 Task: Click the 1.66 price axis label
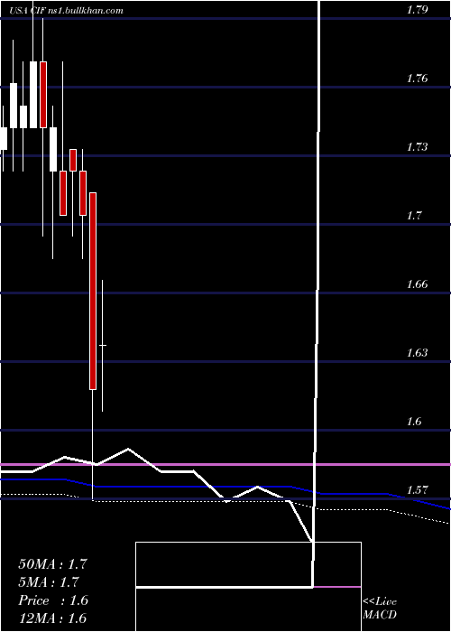click(x=417, y=284)
